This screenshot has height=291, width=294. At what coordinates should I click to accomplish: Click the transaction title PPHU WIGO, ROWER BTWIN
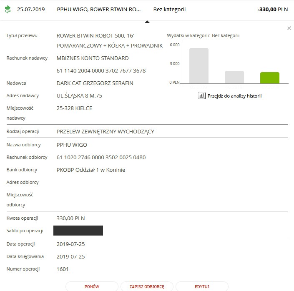click(98, 9)
